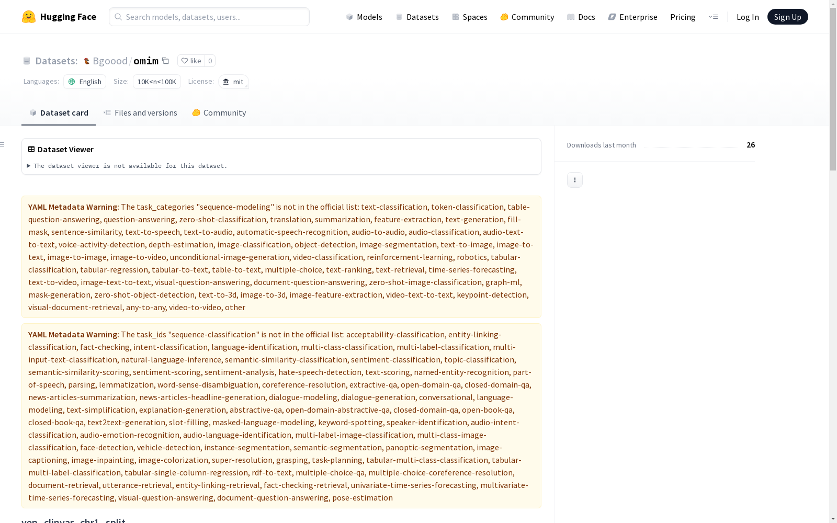837x523 pixels.
Task: Click the task_ids YAML Metadata Warning text
Action: (x=281, y=416)
